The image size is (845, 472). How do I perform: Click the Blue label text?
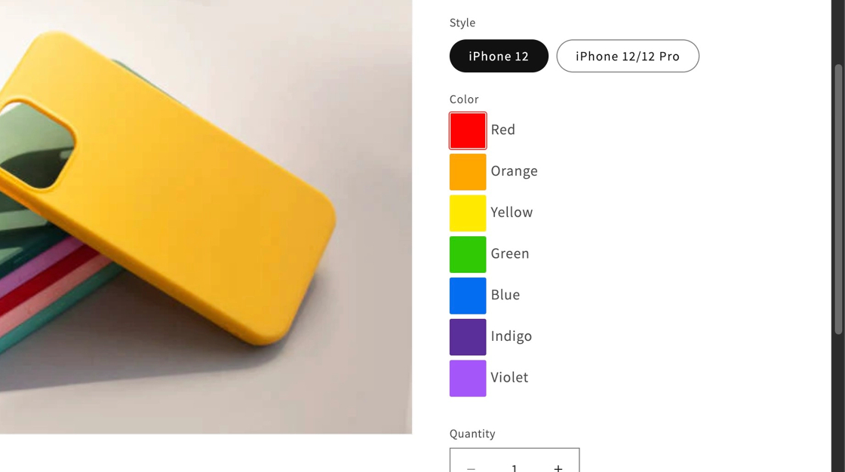click(x=505, y=295)
